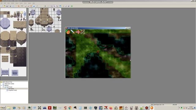Screen dimensions: 196x110
Task: Select the Forgotten Forest map
Action: coord(13,90)
